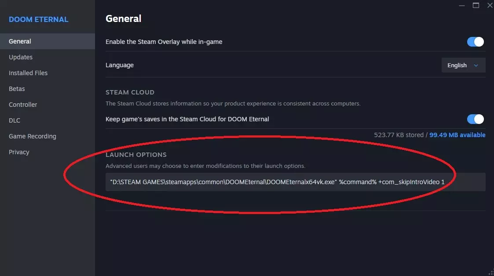The image size is (494, 276).
Task: Minimize the properties window
Action: [461, 6]
